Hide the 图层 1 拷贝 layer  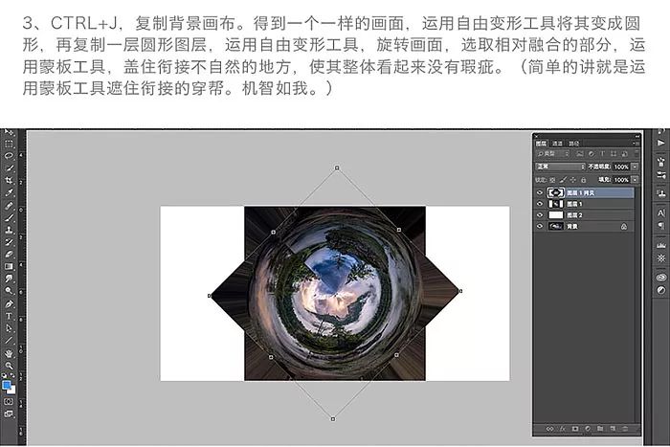point(540,192)
